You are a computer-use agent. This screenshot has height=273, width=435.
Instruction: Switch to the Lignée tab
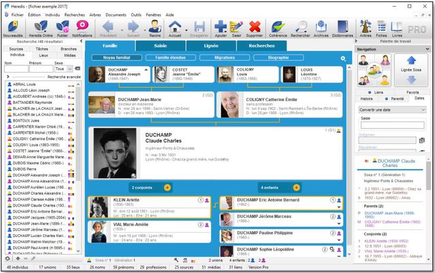tap(211, 45)
